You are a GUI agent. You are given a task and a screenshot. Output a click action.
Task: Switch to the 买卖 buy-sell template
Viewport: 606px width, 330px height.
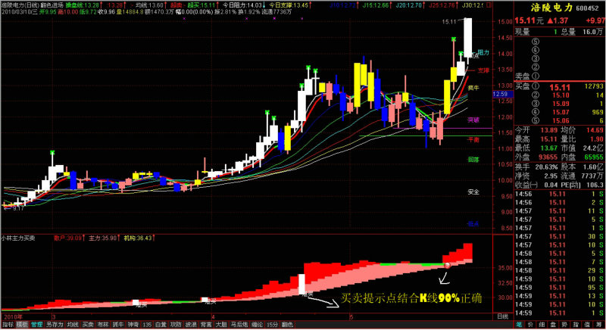point(88,325)
